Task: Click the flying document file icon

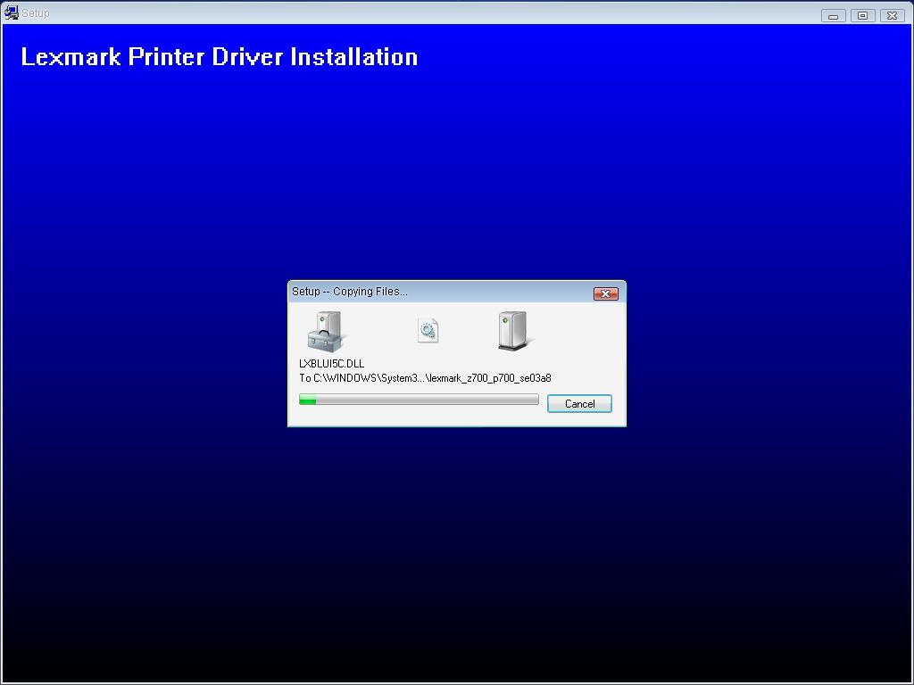Action: (x=428, y=331)
